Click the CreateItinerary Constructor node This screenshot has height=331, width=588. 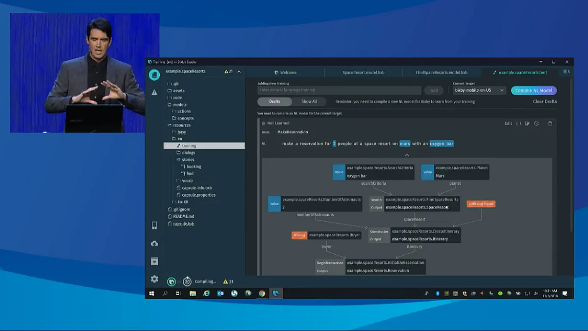415,235
